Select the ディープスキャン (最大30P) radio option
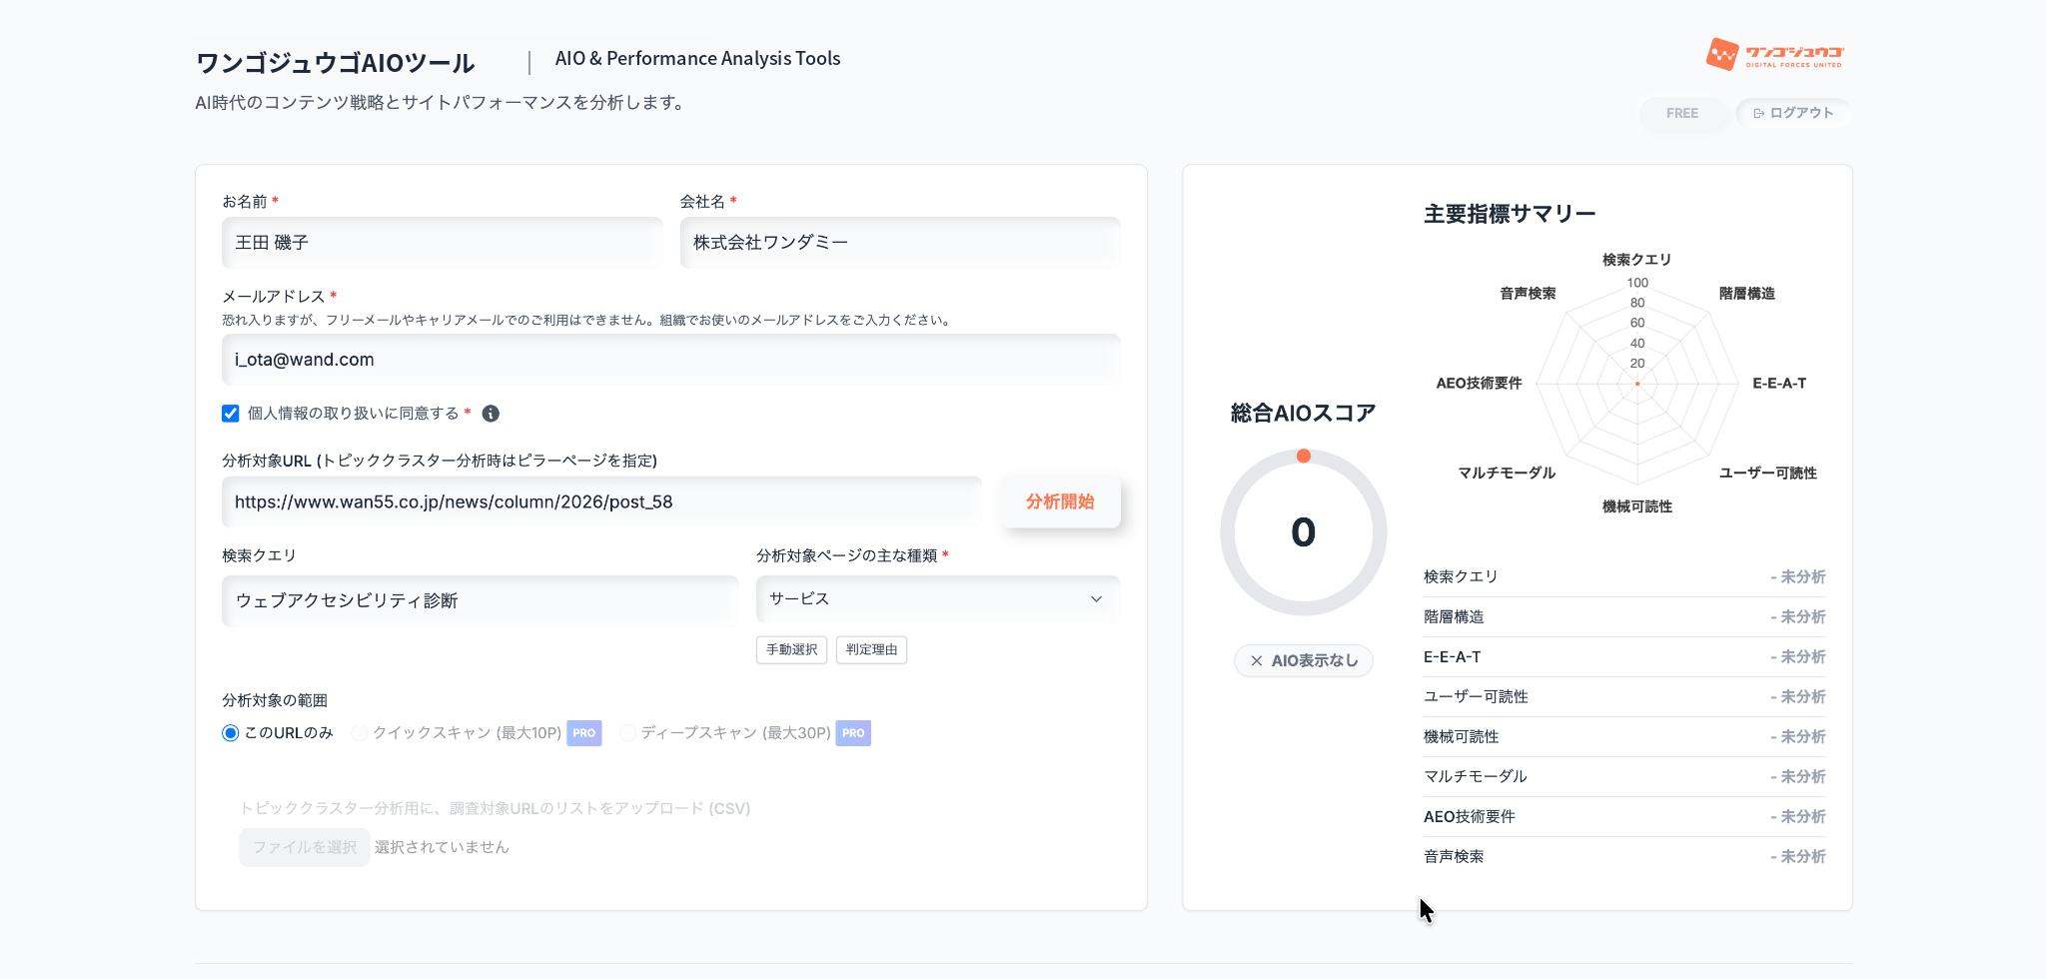This screenshot has width=2046, height=979. 627,733
